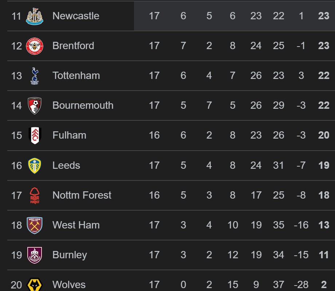Click the Nottm Forest team name

click(x=82, y=195)
